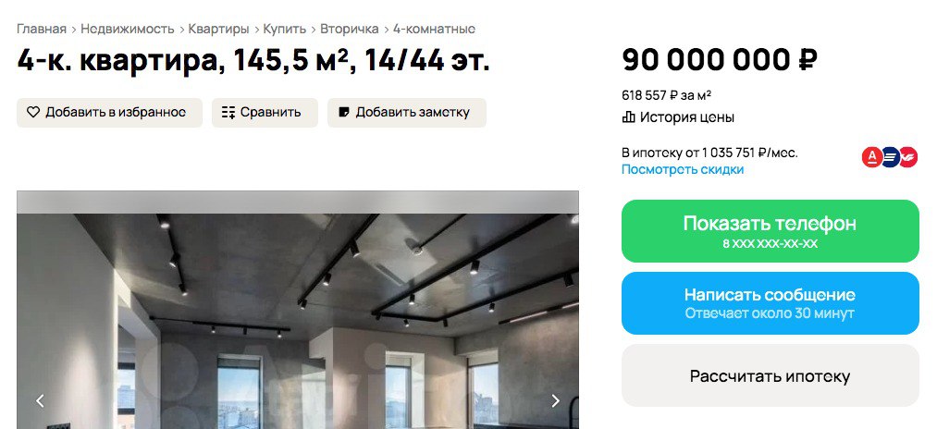Click the Рассчитать ипотеку button
Screen dimensions: 937x429
click(770, 376)
